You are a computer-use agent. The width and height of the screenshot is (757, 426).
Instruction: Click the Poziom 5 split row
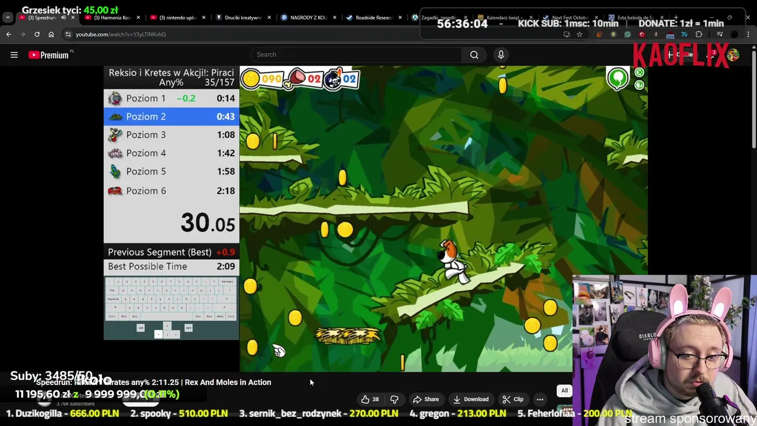coord(172,172)
